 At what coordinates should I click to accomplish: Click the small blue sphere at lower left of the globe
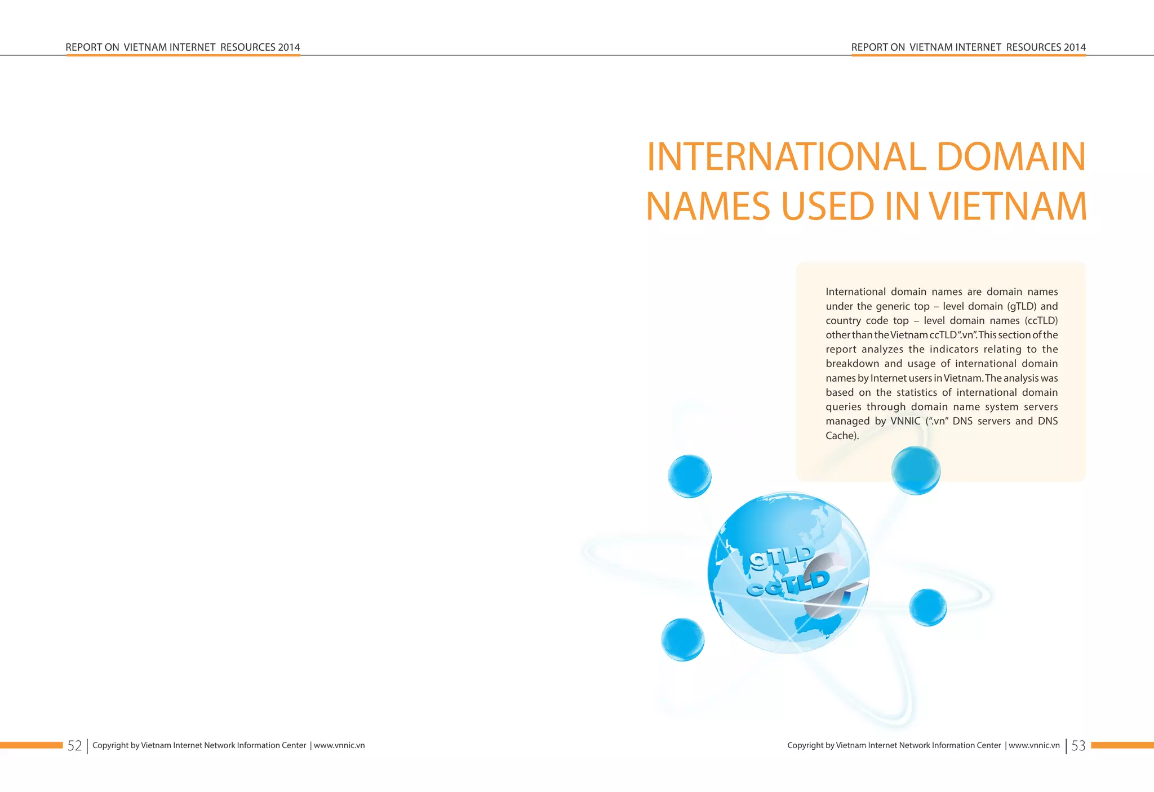(x=682, y=639)
